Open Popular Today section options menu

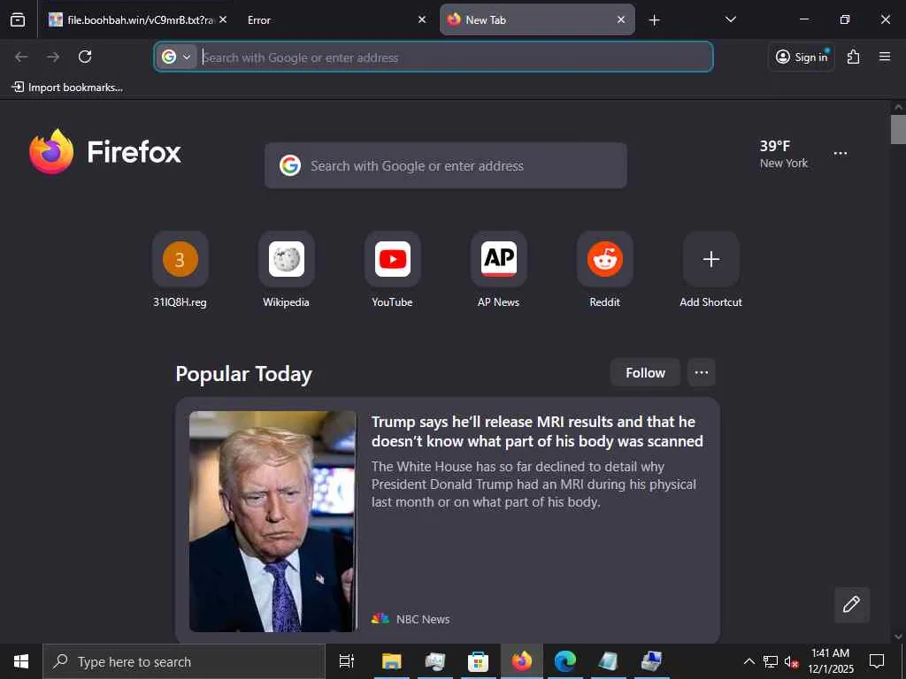point(702,373)
